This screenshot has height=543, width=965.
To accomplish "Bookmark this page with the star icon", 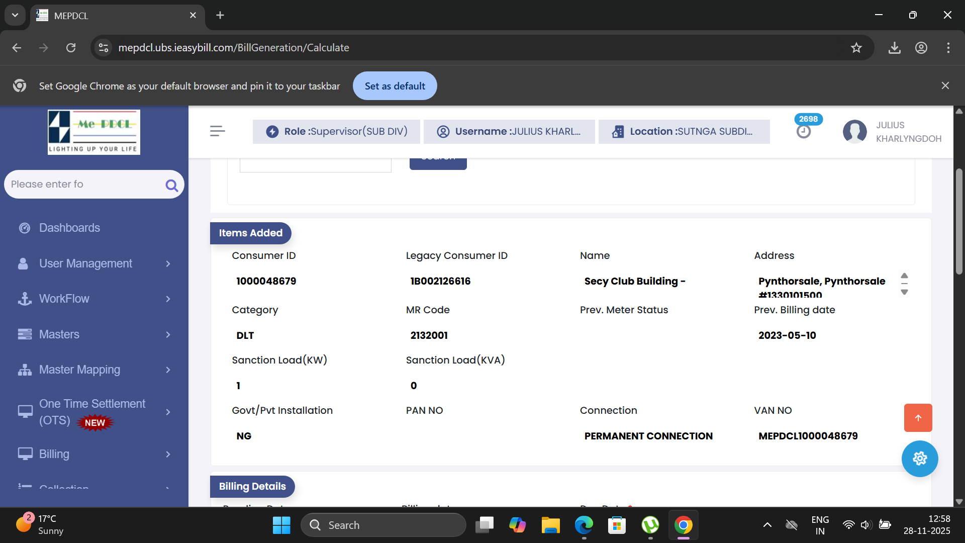I will (856, 48).
